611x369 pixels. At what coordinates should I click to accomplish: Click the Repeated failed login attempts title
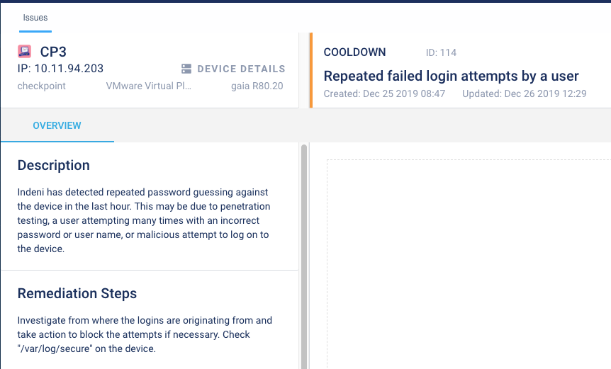tap(451, 76)
